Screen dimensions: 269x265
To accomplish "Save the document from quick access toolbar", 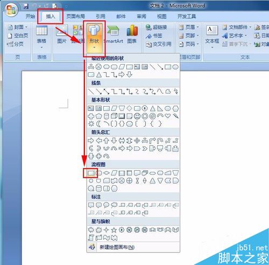I will point(26,6).
